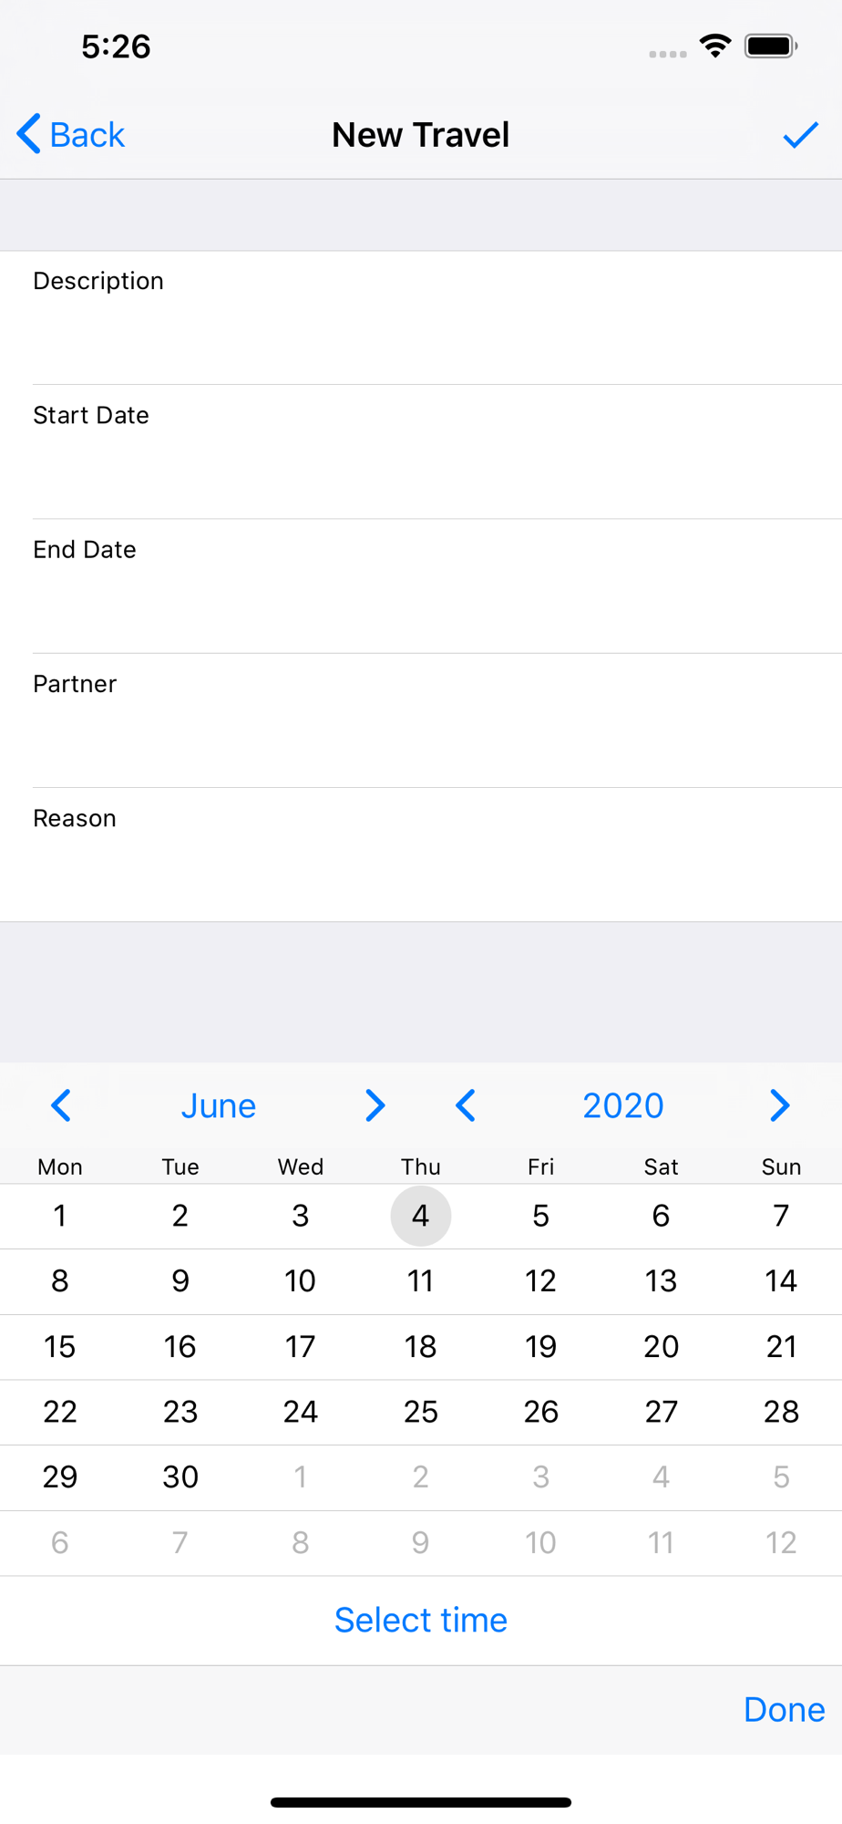Select the highlighted day 4
The image size is (842, 1824).
(420, 1216)
